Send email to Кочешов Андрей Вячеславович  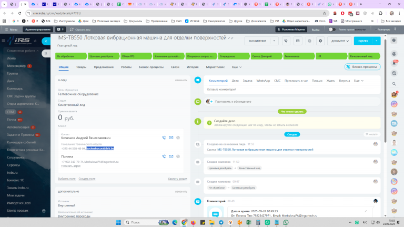[171, 138]
